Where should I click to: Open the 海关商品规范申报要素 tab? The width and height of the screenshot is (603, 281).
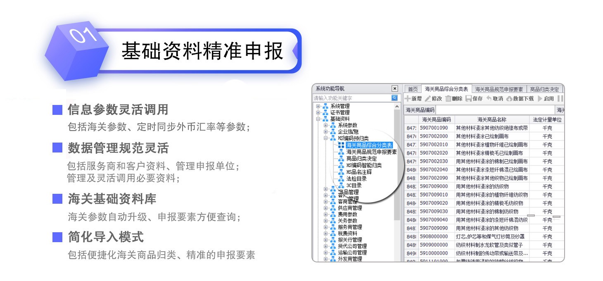coord(499,89)
